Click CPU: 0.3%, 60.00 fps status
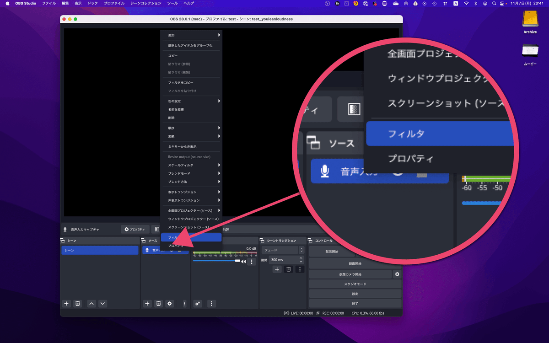This screenshot has width=549, height=343. (368, 313)
